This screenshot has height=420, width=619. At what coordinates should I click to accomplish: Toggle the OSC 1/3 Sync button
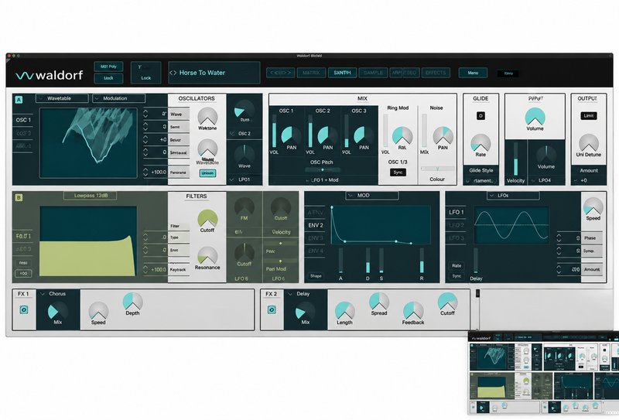398,172
